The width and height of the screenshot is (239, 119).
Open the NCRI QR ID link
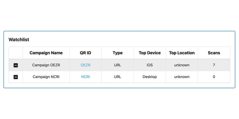pyautogui.click(x=85, y=77)
